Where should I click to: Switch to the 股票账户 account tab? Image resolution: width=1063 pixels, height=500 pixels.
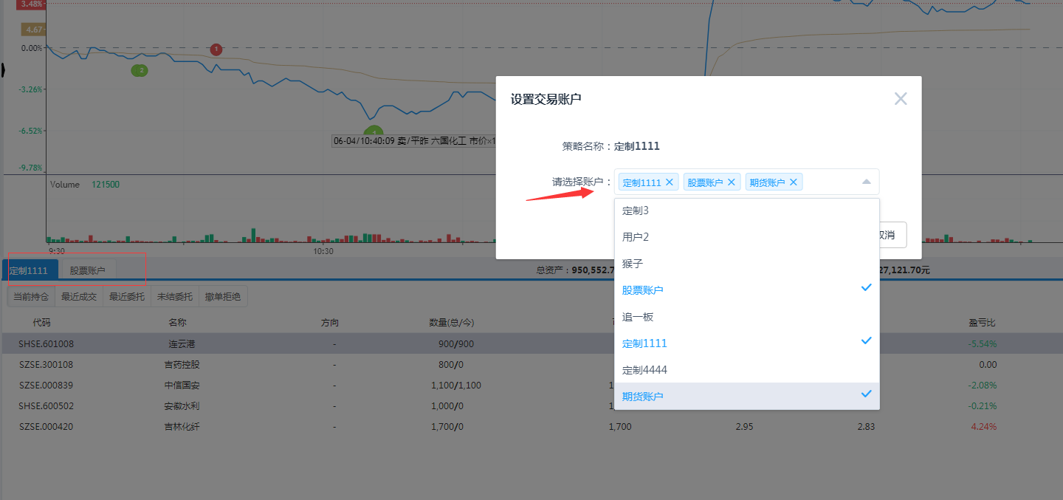pyautogui.click(x=88, y=270)
